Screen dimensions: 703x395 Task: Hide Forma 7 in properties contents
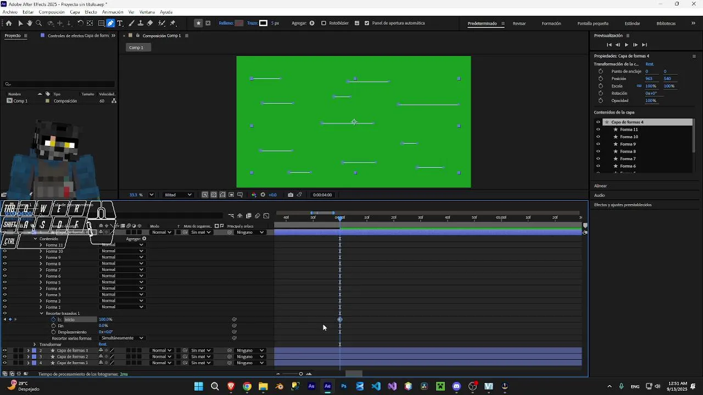pos(598,159)
